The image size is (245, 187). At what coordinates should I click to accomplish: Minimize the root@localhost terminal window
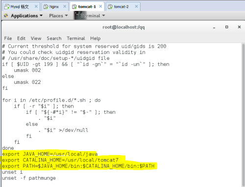click(214, 27)
